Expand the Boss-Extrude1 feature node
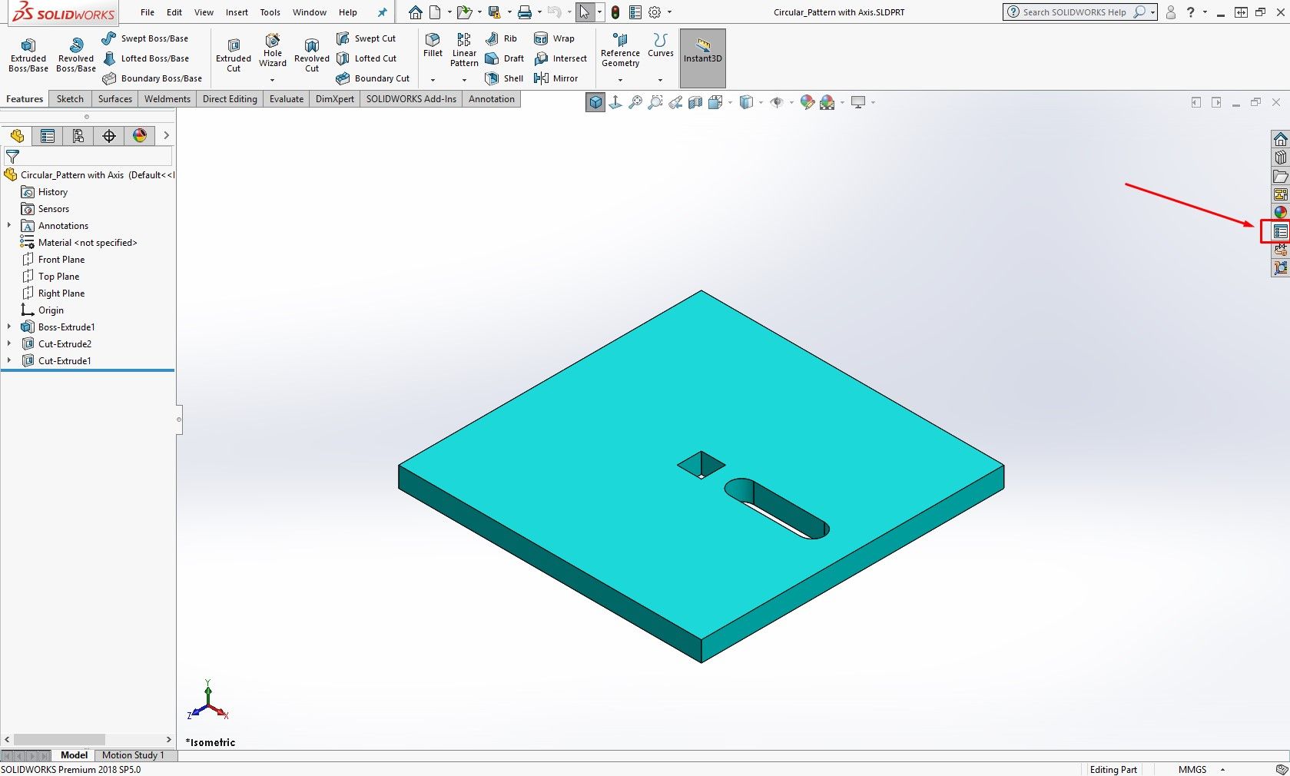Screen dimensions: 1290x776 coord(9,327)
